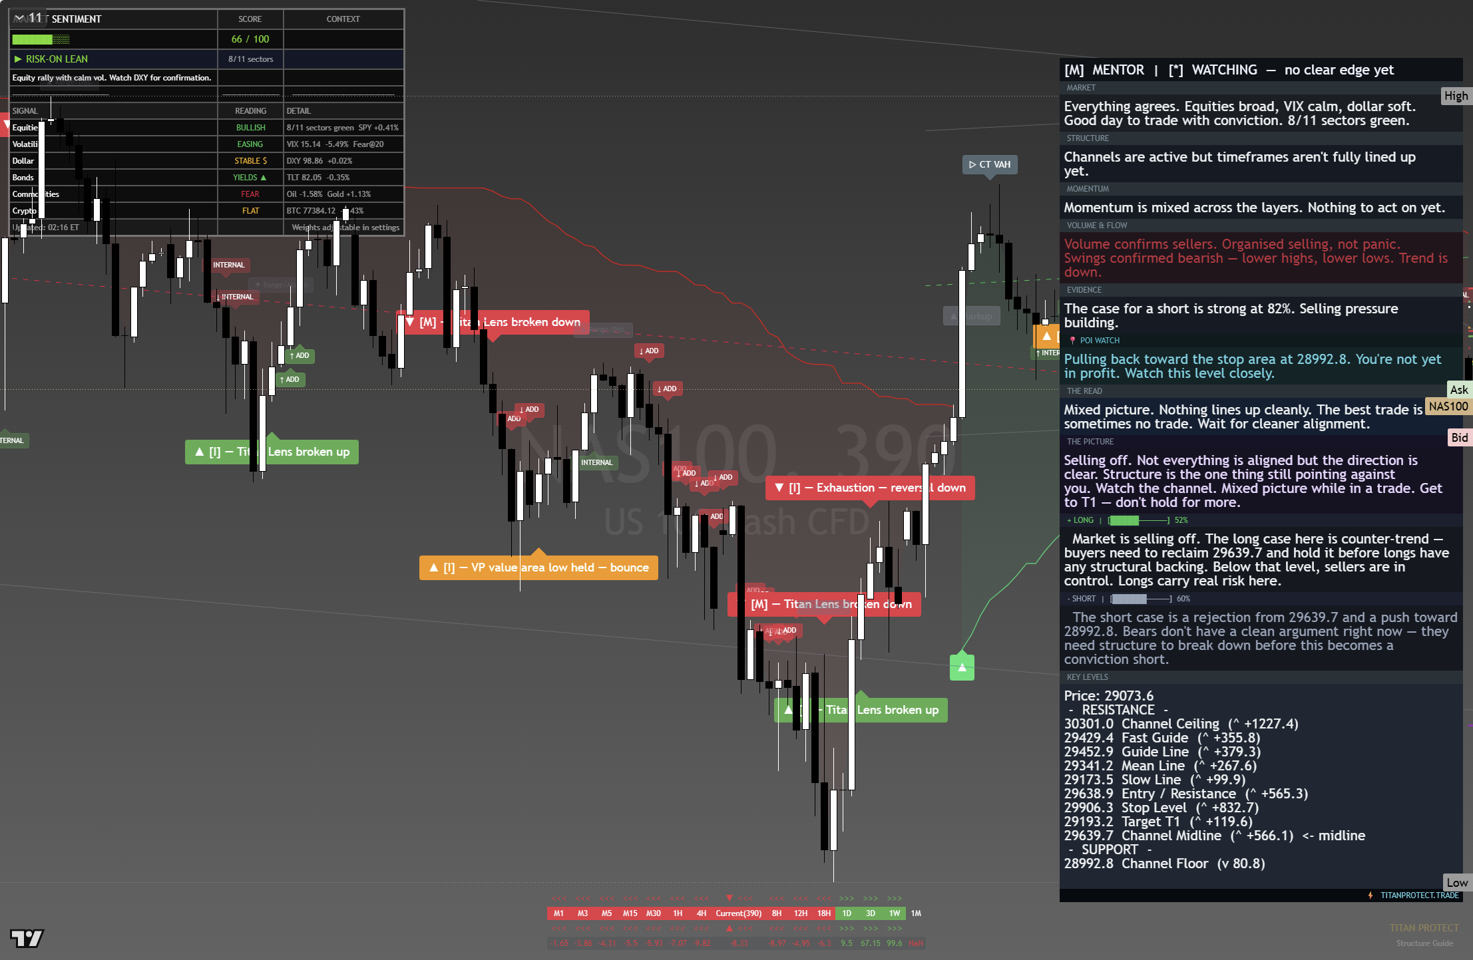Click the 99.6 value under 1W
The height and width of the screenshot is (960, 1473).
[895, 943]
